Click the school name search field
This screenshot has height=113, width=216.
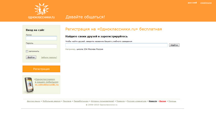click(116, 45)
